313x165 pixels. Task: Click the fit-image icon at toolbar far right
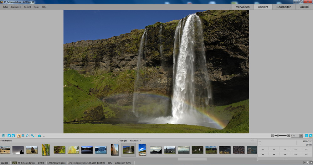(x=310, y=136)
